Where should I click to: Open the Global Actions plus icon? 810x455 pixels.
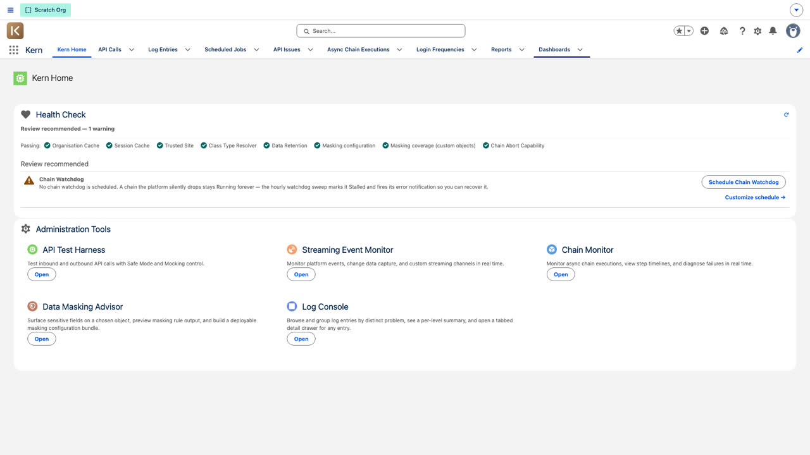[704, 31]
